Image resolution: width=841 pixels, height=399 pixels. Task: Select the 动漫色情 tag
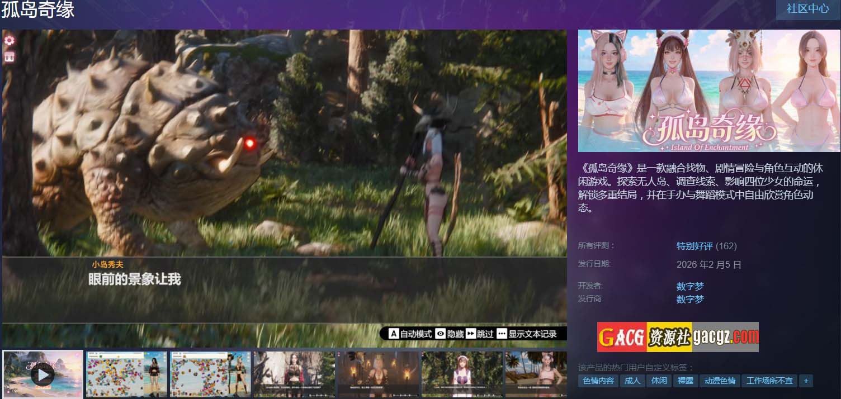pos(720,381)
